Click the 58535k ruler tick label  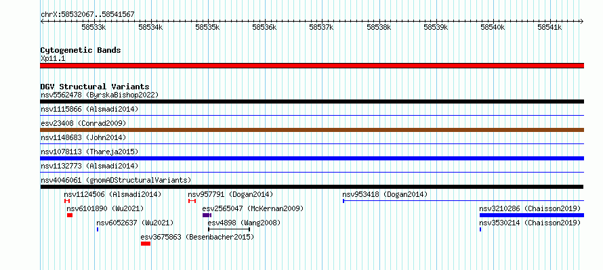[208, 27]
